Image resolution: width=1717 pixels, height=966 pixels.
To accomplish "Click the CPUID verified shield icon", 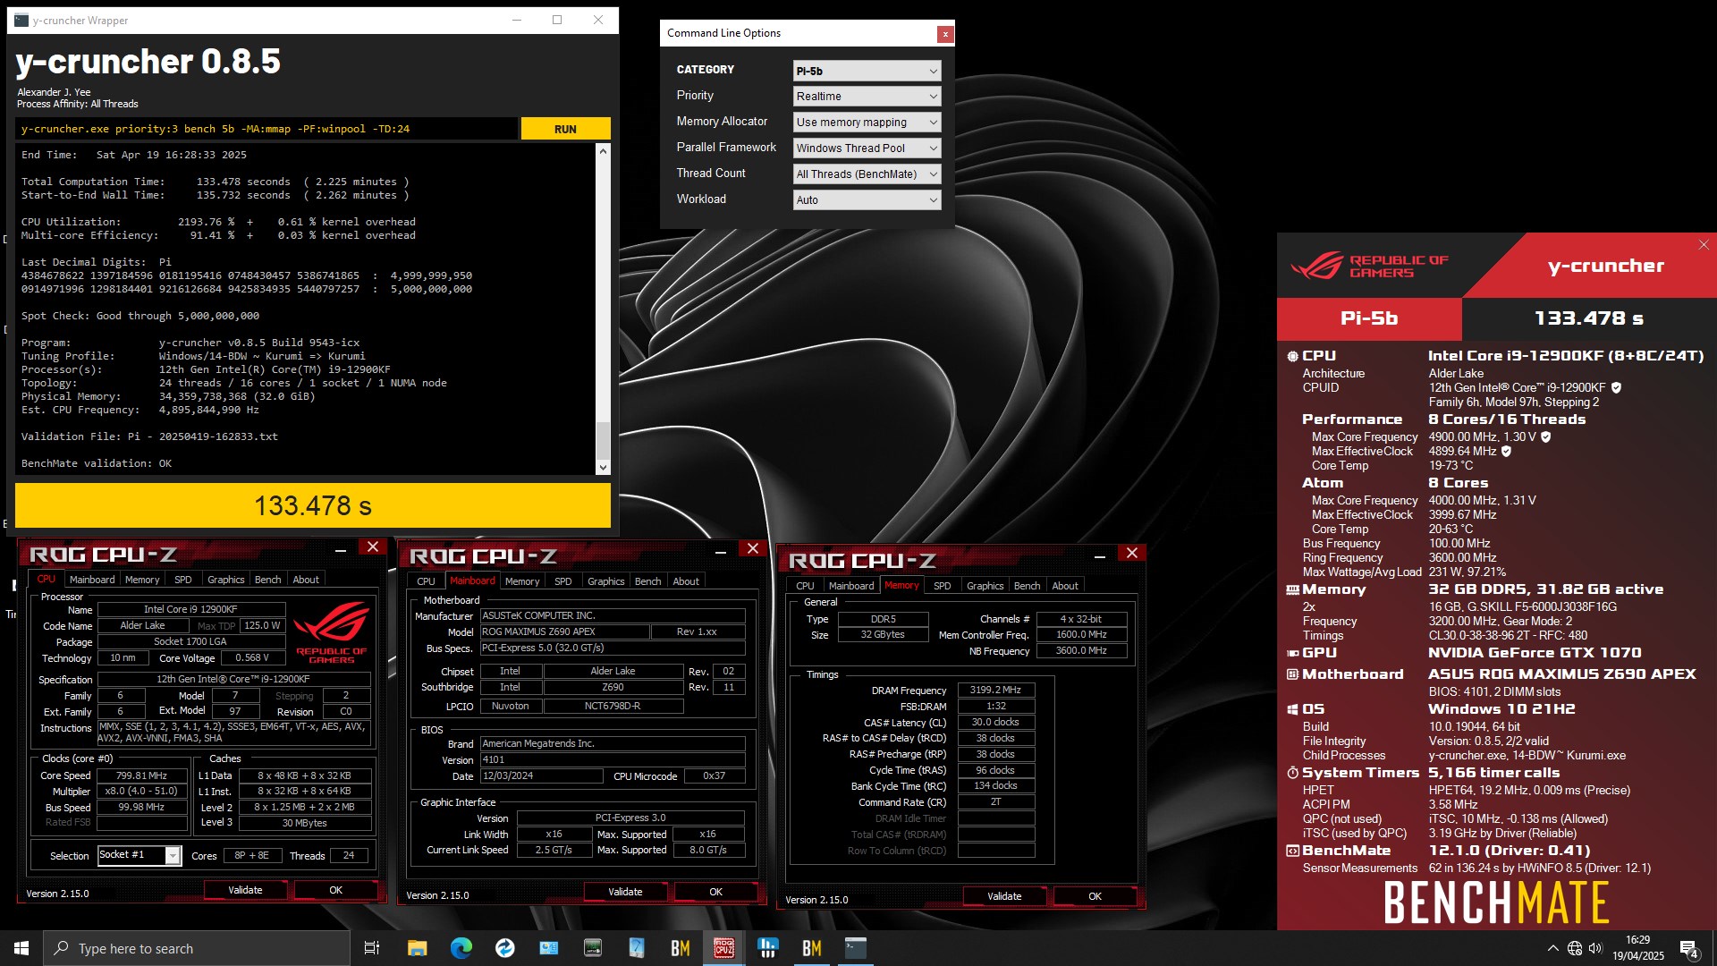I will click(1616, 388).
